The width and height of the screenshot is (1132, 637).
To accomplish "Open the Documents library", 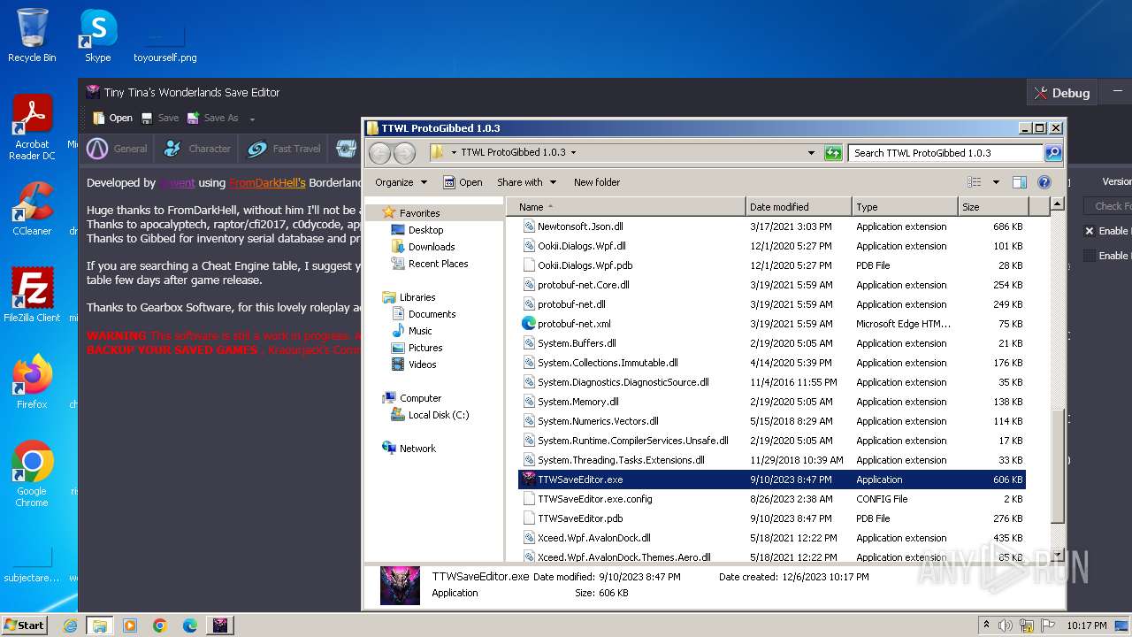I will (432, 314).
